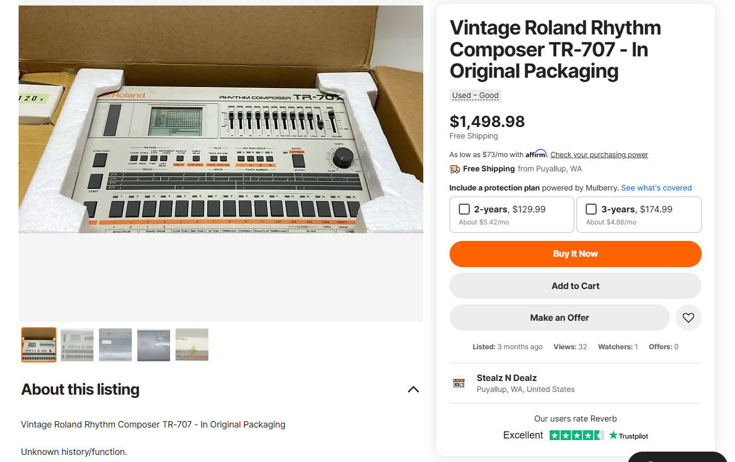This screenshot has width=735, height=462.
Task: Click the Used – Good condition badge
Action: point(475,95)
